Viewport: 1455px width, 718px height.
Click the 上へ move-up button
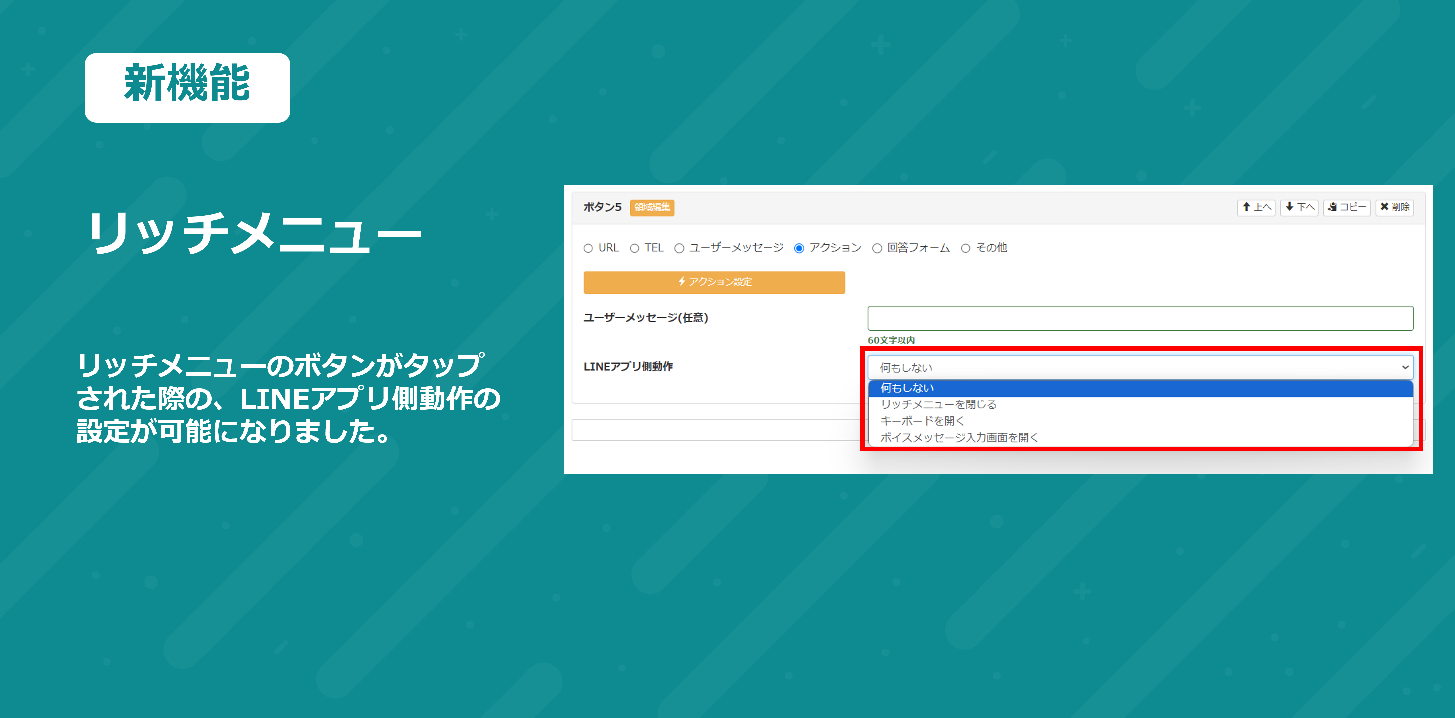[1256, 207]
